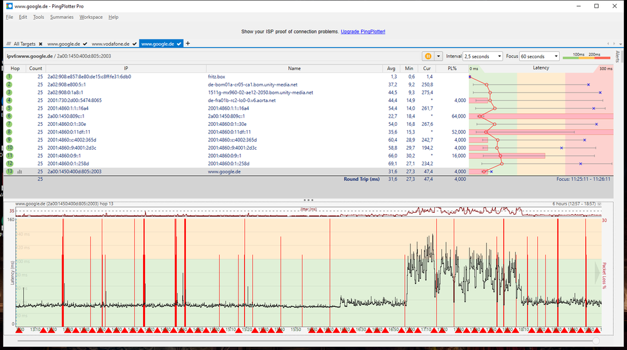Screen dimensions: 627x350
Task: Click the hop 1 green circle icon
Action: [x=9, y=76]
